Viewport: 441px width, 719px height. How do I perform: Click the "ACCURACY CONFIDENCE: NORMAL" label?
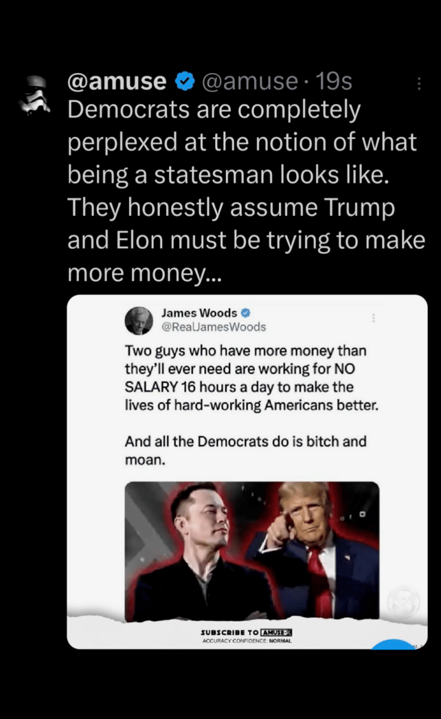tap(247, 641)
